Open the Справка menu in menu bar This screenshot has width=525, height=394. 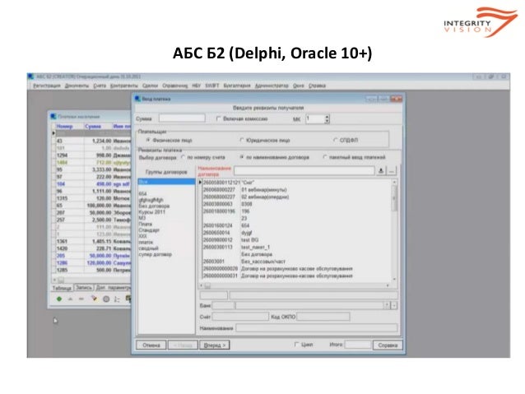[x=317, y=86]
